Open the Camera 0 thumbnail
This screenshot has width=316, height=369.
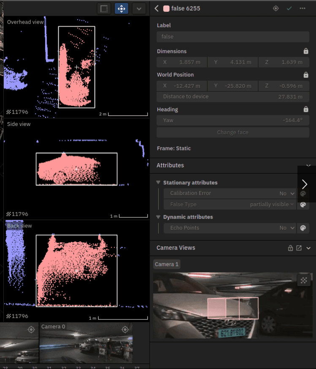click(86, 343)
